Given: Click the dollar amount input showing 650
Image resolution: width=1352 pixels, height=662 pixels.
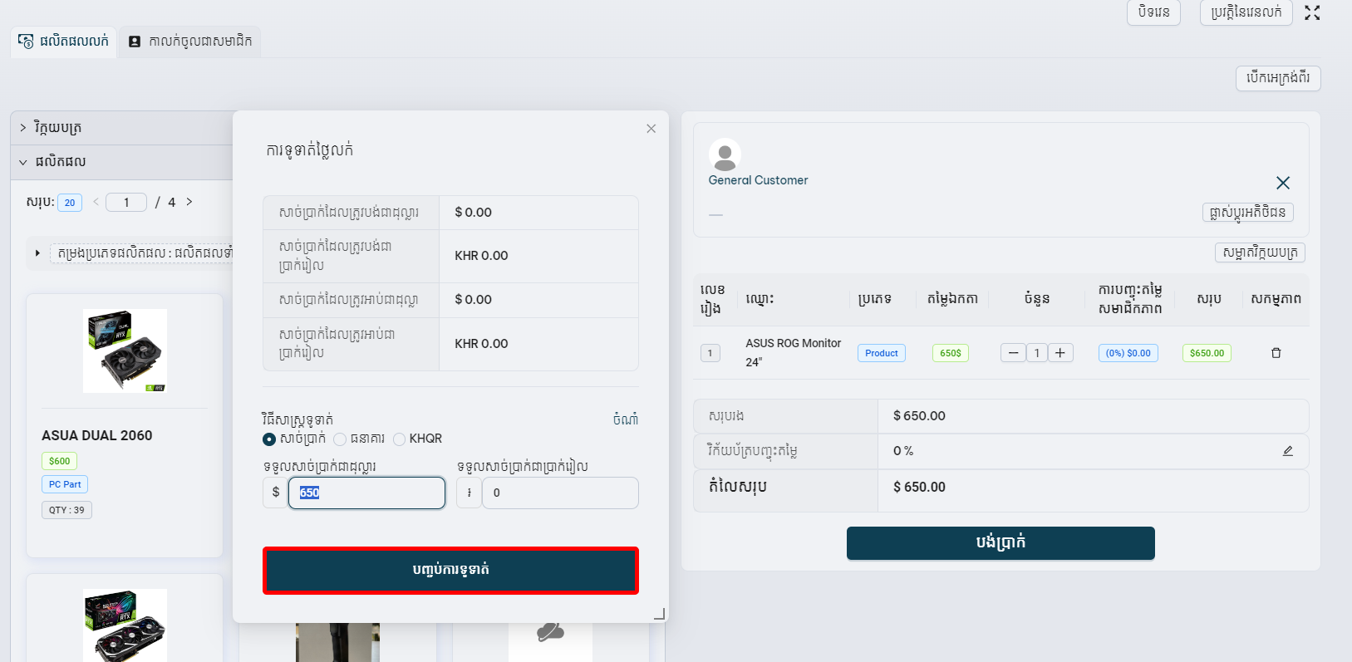Looking at the screenshot, I should [x=366, y=493].
